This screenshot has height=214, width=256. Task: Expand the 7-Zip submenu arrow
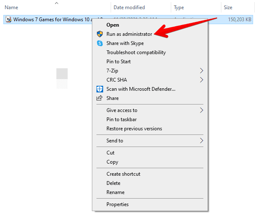pos(202,71)
